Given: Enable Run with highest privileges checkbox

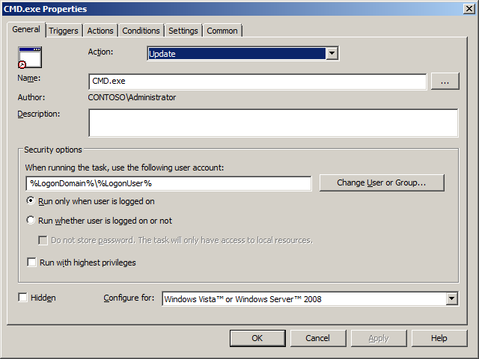Looking at the screenshot, I should tap(31, 263).
